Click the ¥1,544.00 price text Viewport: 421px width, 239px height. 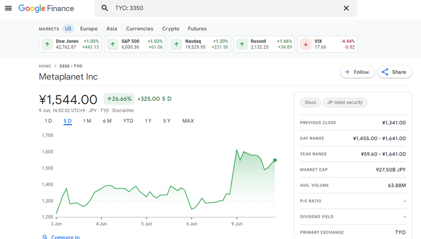[x=68, y=100]
